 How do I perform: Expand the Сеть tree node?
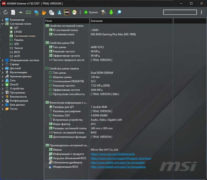[x=3, y=81]
